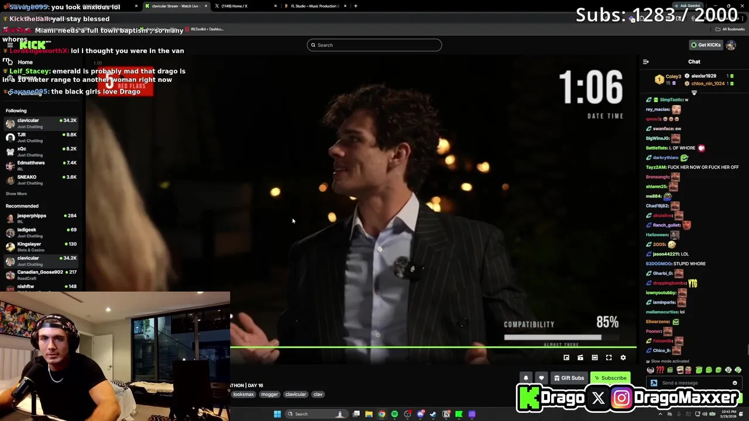Screen dimensions: 749x421
Task: Click the Send a message chat input
Action: click(693, 383)
